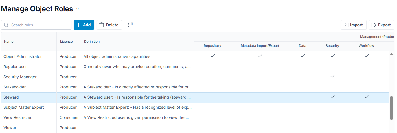Click the vertical scrollbar thumb
The width and height of the screenshot is (397, 133).
pyautogui.click(x=391, y=108)
